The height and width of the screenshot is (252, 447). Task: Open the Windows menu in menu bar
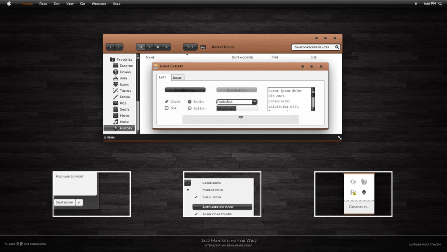[99, 4]
